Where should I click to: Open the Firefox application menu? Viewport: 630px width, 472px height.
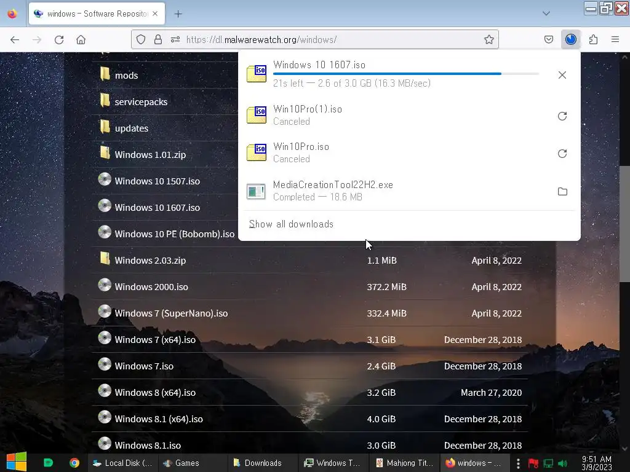coord(615,39)
